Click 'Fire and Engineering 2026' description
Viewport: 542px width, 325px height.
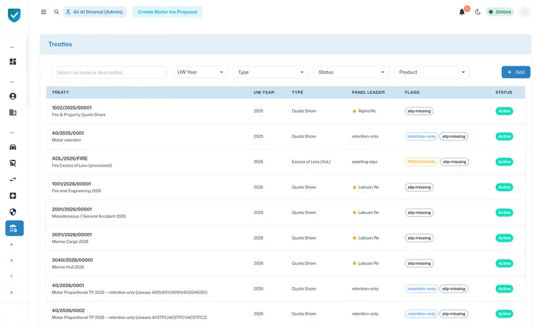pyautogui.click(x=77, y=191)
